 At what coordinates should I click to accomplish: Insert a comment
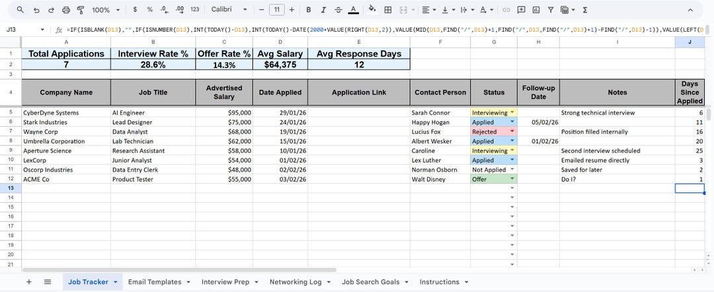(x=522, y=9)
